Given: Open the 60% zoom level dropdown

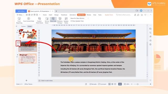Looking at the screenshot, I should click(128, 84).
